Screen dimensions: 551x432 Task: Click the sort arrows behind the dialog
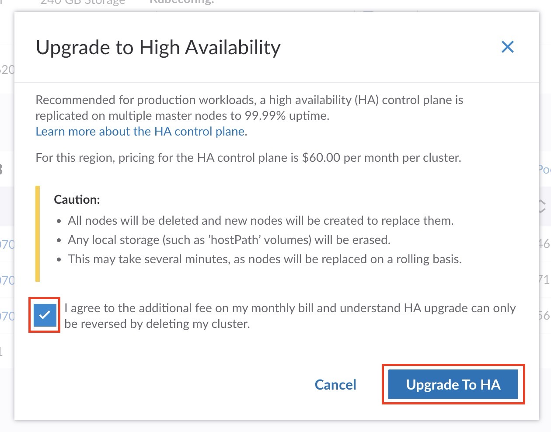(542, 206)
